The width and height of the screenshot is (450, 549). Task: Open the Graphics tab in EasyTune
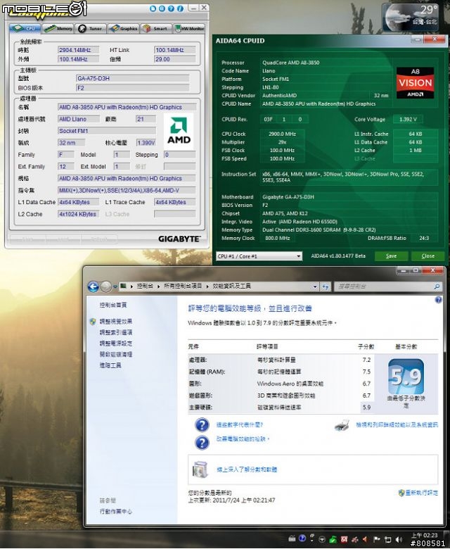pyautogui.click(x=124, y=28)
